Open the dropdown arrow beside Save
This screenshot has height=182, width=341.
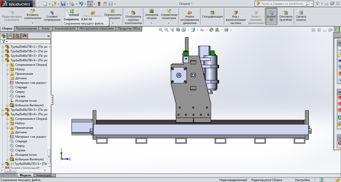[x=67, y=4]
